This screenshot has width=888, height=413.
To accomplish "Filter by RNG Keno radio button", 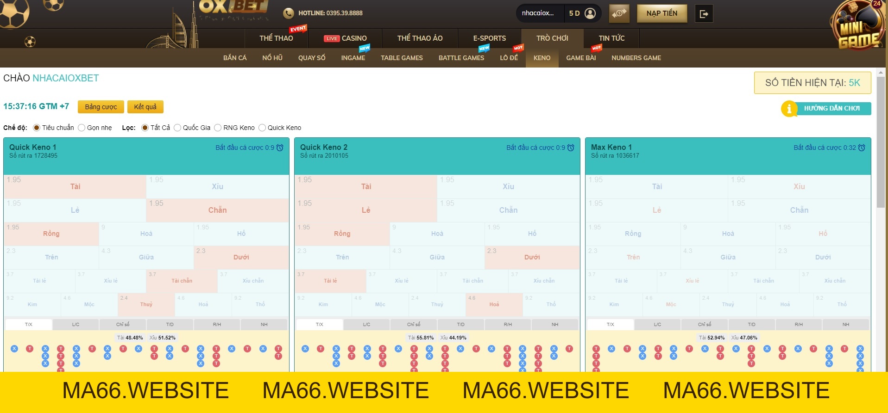I will click(218, 128).
